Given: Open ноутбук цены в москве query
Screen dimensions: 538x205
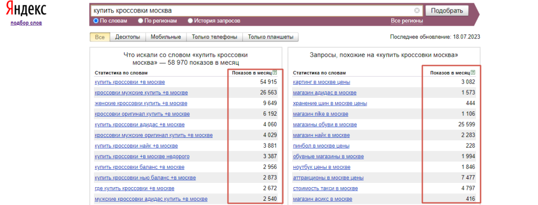Looking at the screenshot, I should [x=322, y=167].
